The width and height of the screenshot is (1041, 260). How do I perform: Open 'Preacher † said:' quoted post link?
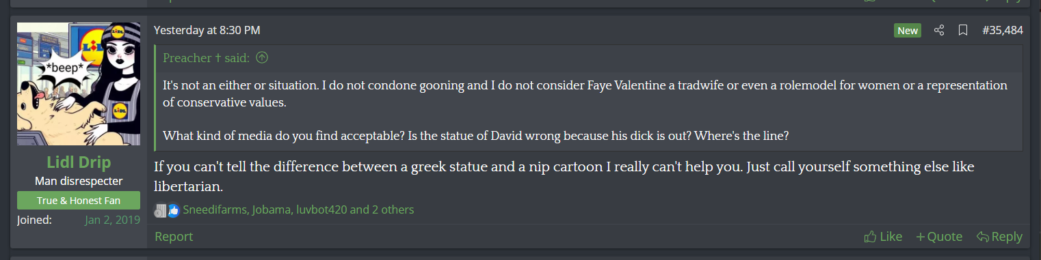206,58
